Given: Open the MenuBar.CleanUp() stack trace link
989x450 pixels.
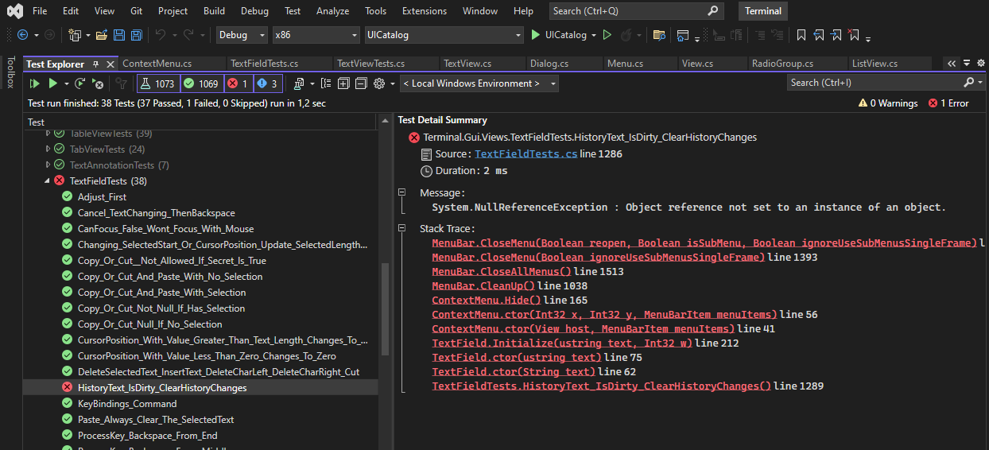Looking at the screenshot, I should pyautogui.click(x=483, y=286).
